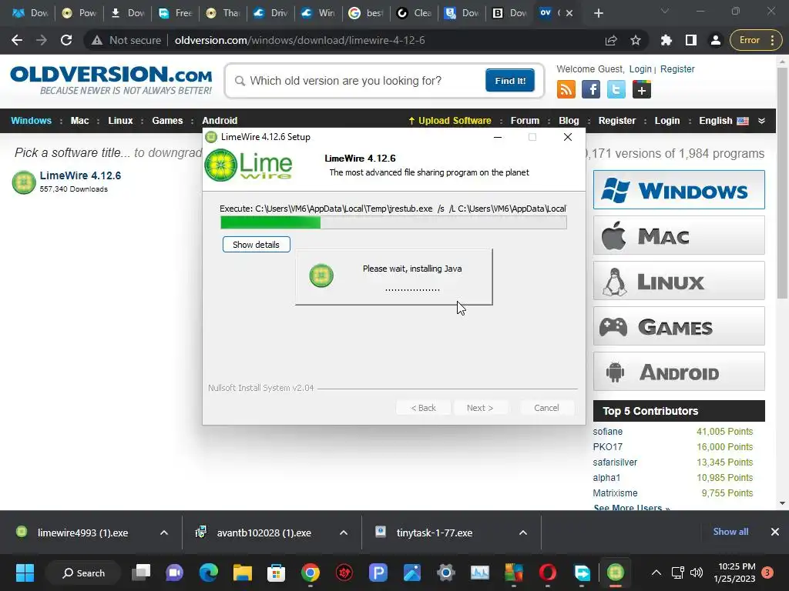Open the Chrome profile icon
This screenshot has width=789, height=591.
point(715,40)
